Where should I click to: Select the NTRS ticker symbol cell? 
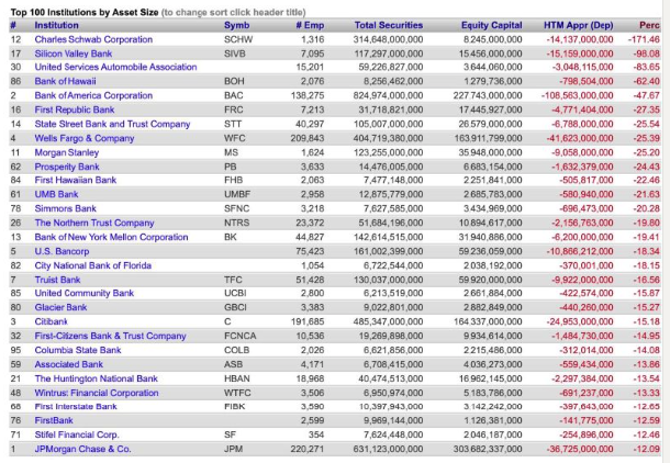click(x=236, y=223)
